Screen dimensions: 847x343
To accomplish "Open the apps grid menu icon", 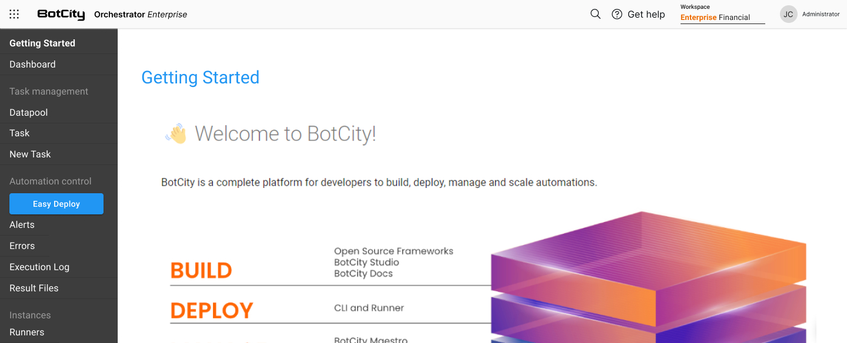I will (14, 14).
